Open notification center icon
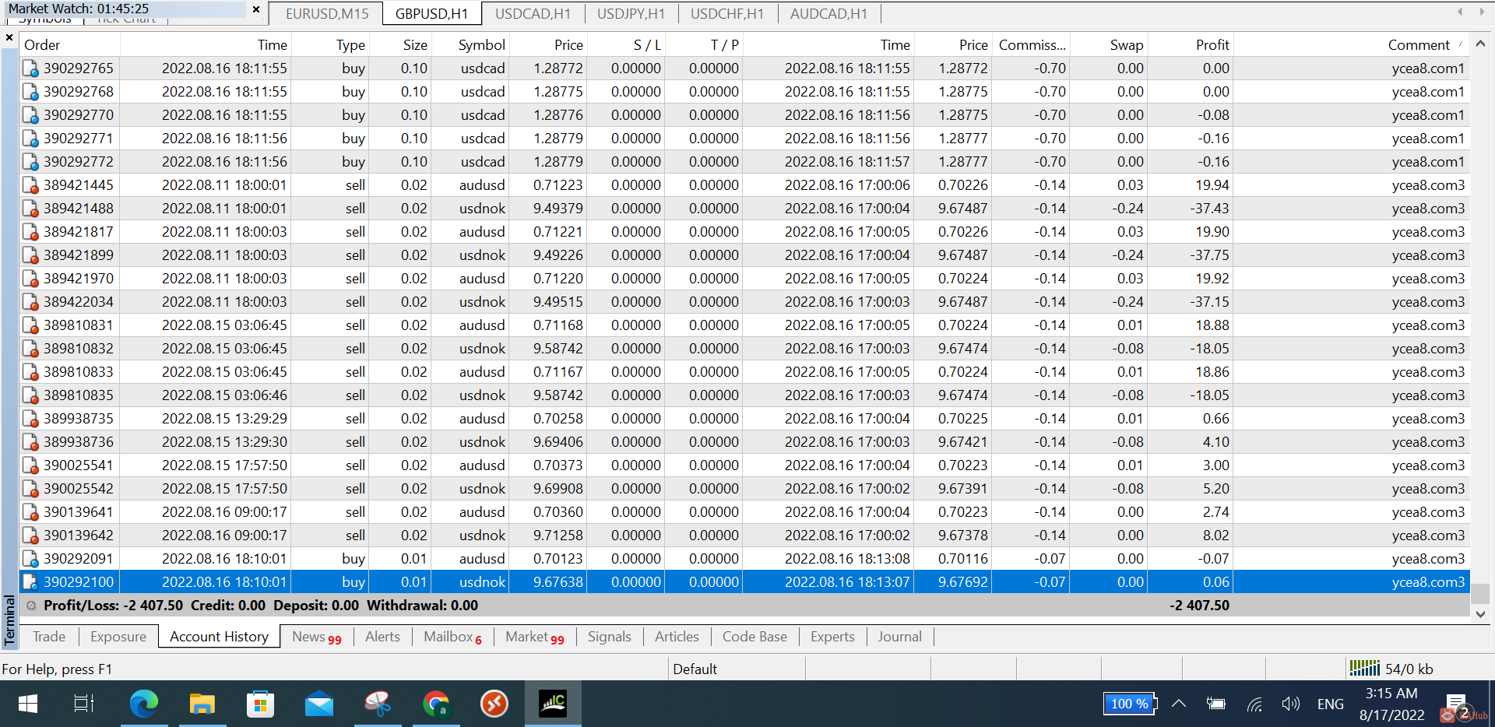This screenshot has width=1495, height=727. click(x=1456, y=704)
